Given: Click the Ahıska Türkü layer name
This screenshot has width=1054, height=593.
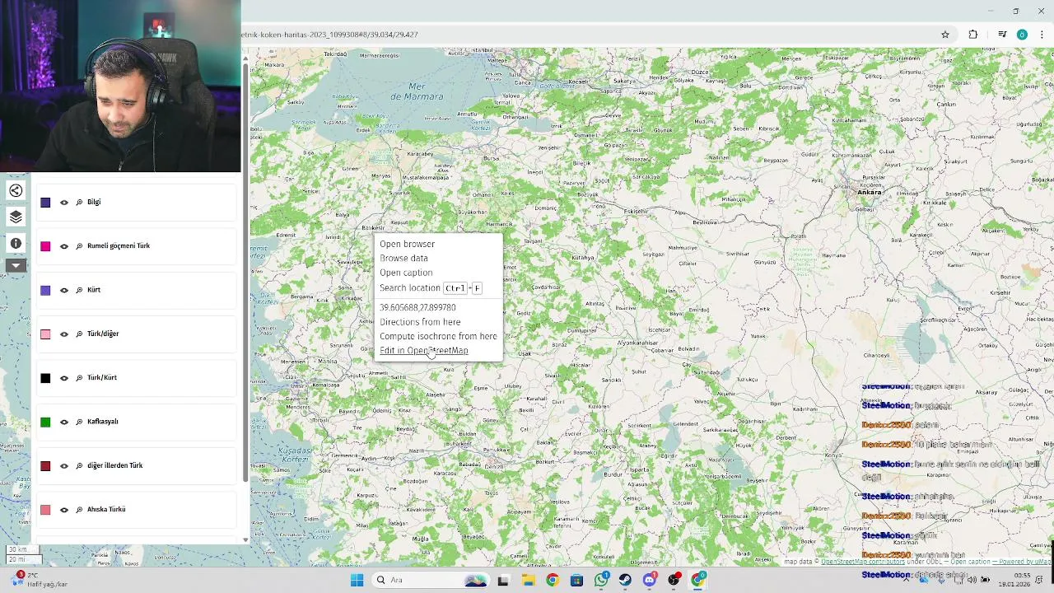Looking at the screenshot, I should click(x=106, y=509).
